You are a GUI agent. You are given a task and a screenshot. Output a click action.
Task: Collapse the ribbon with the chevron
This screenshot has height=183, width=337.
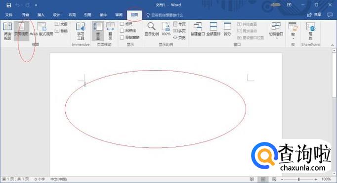tap(333, 45)
